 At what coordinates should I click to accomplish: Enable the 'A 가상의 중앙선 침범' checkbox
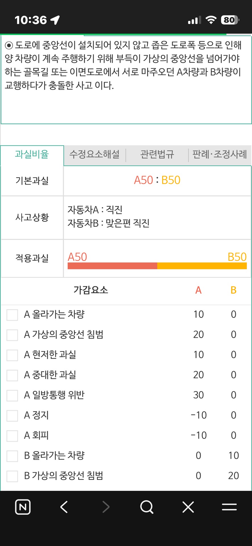(12, 335)
